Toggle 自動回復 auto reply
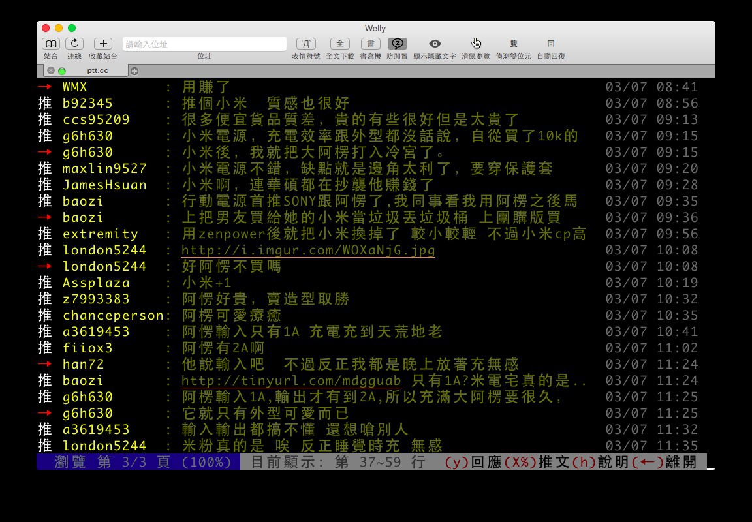The height and width of the screenshot is (522, 752). [550, 44]
